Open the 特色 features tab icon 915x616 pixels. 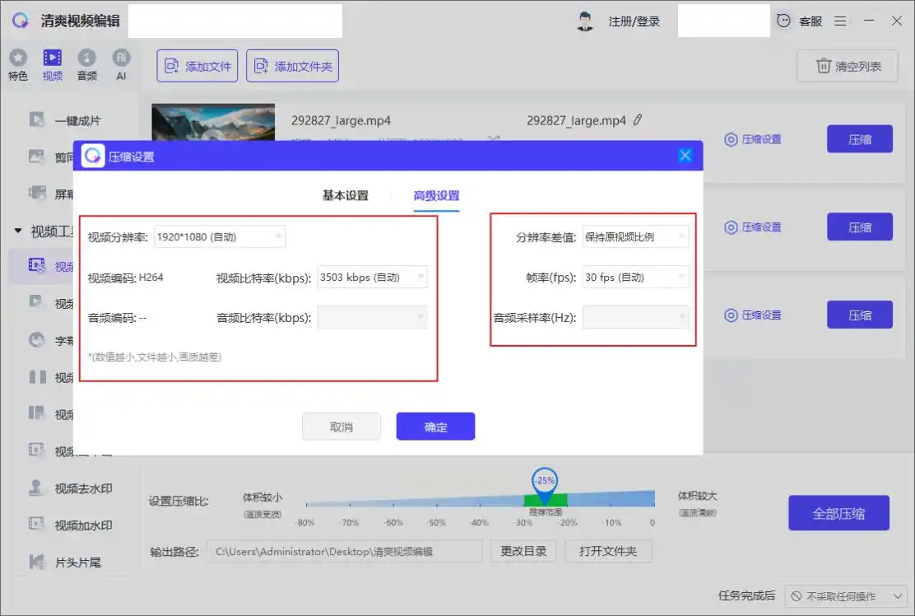[18, 58]
